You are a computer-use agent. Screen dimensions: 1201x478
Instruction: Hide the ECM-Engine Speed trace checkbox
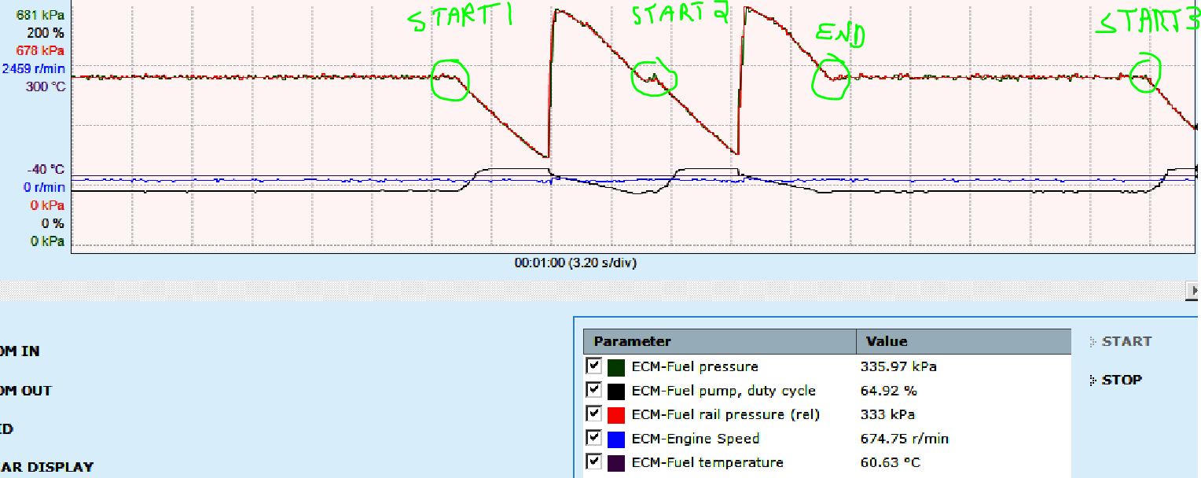tap(594, 438)
